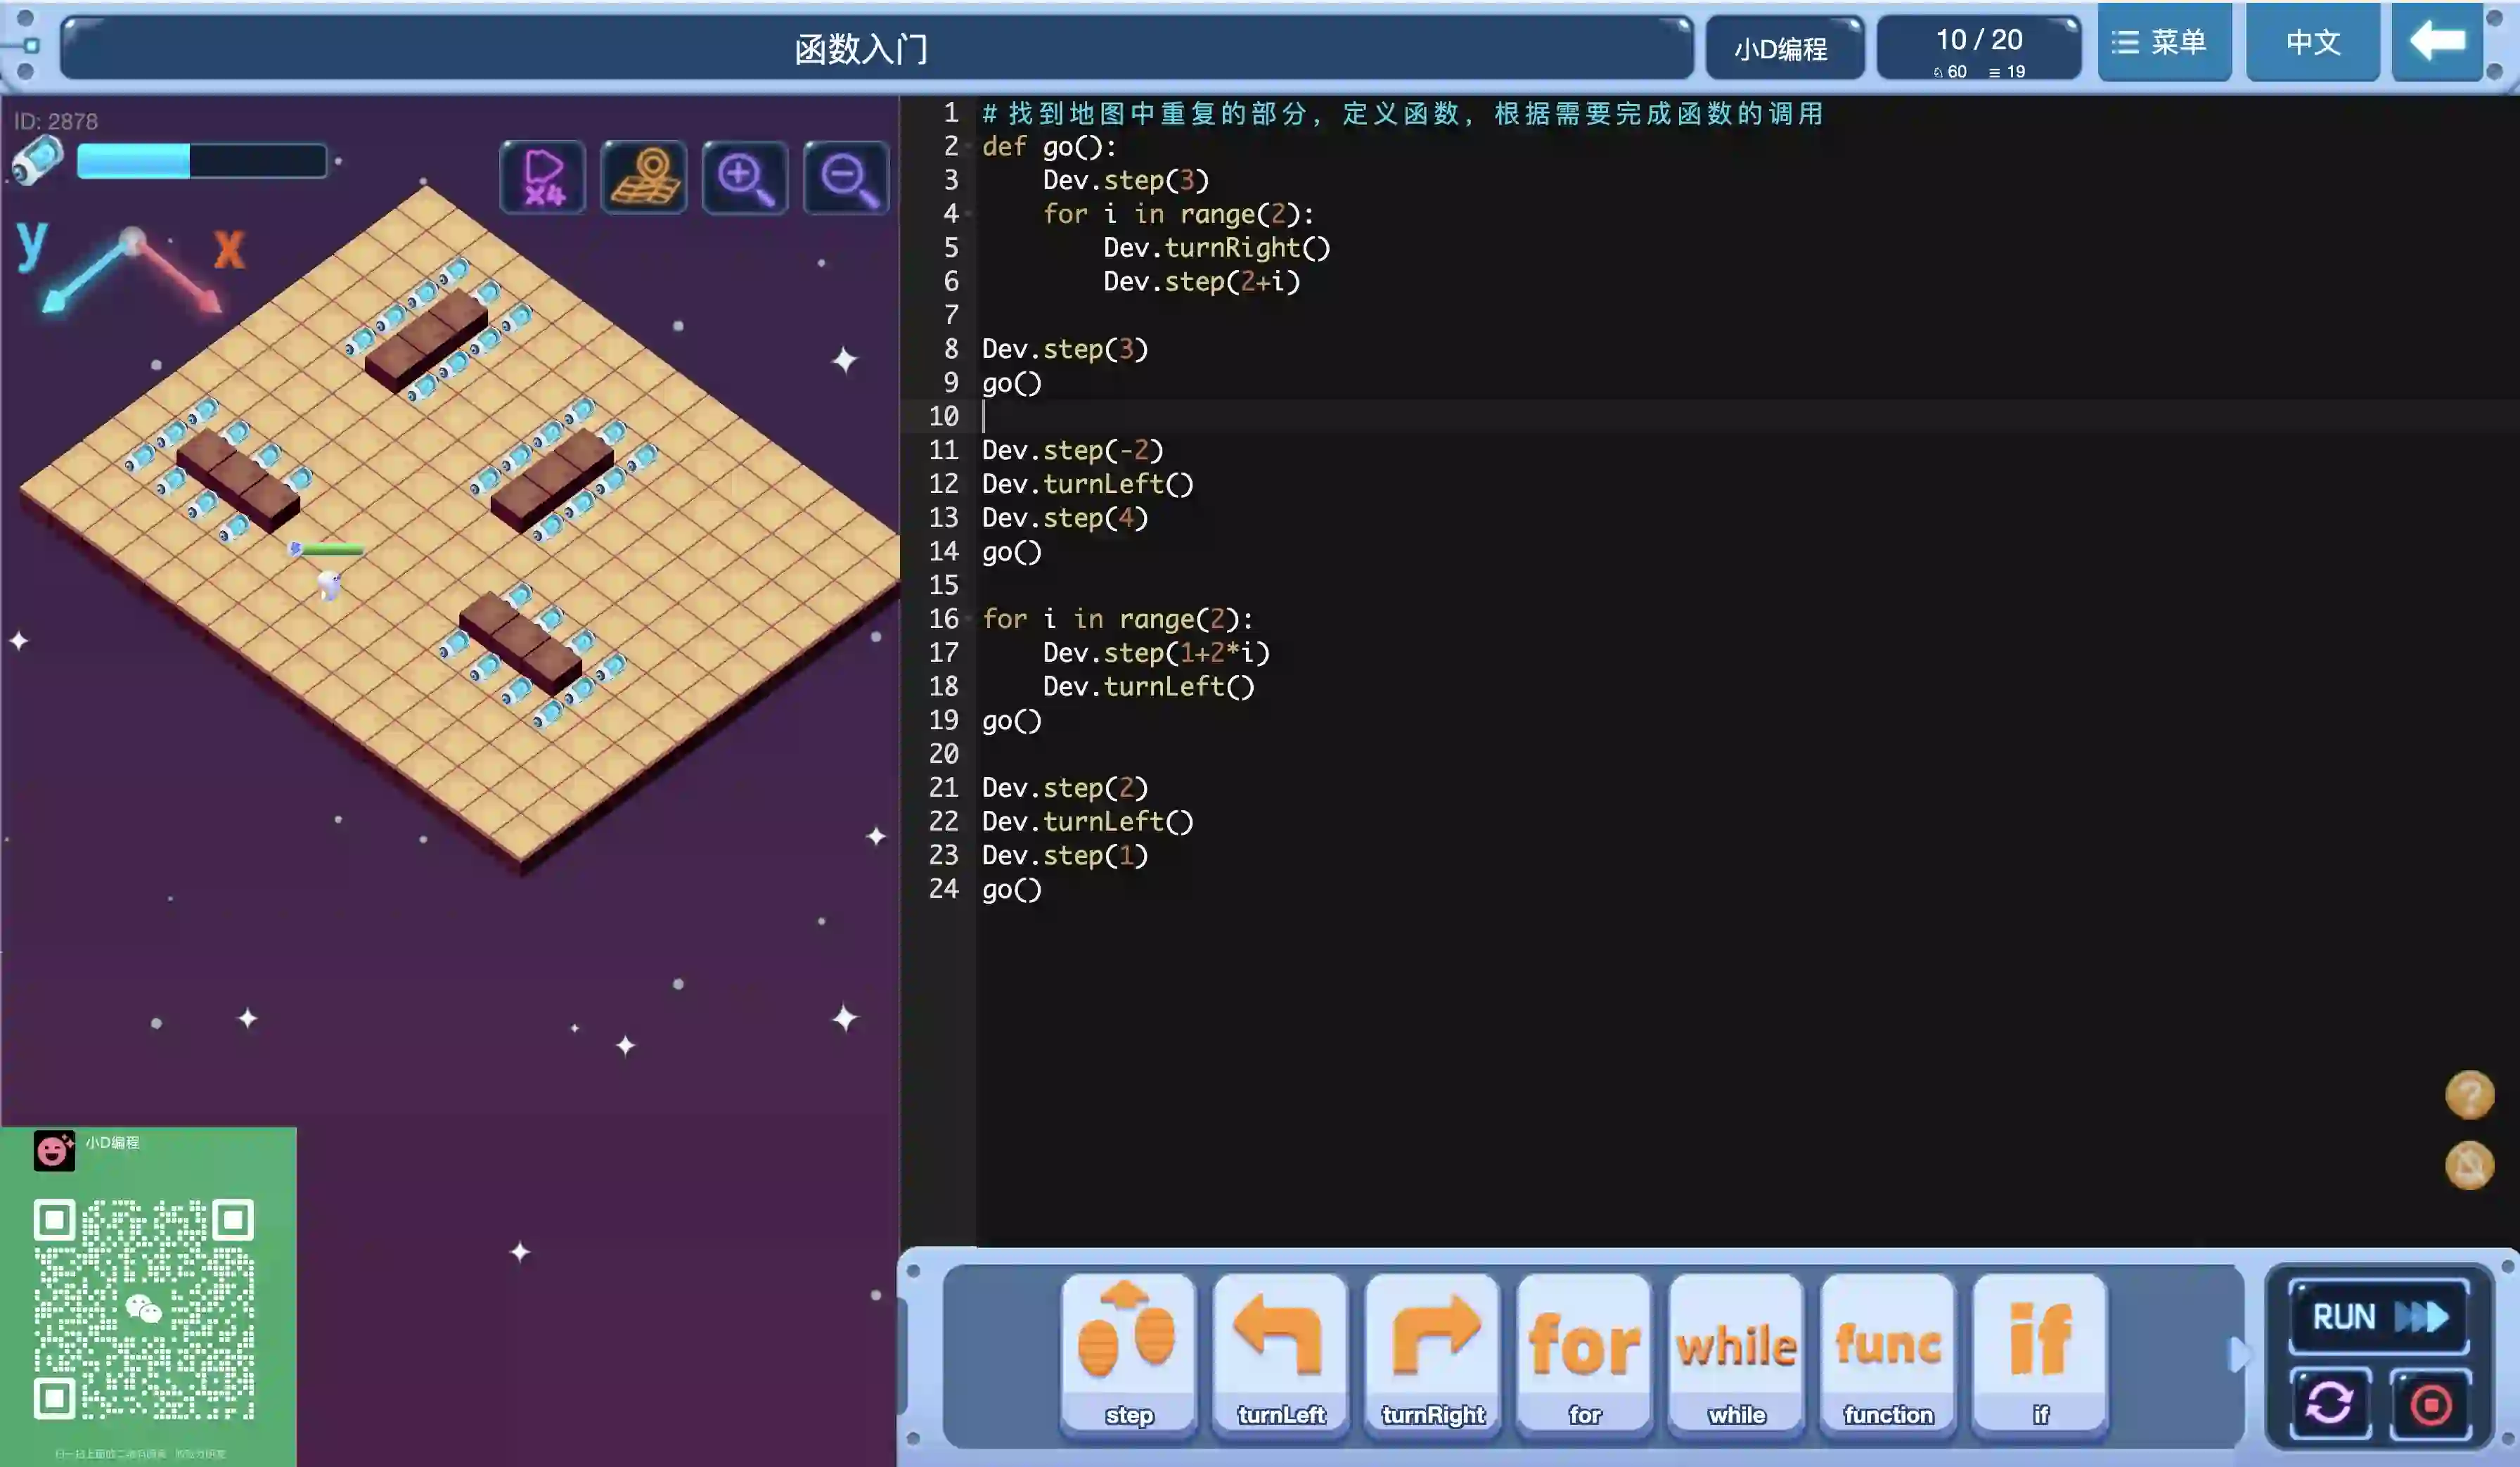Insert a turnLeft command block
This screenshot has height=1467, width=2520.
1281,1353
